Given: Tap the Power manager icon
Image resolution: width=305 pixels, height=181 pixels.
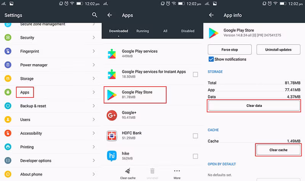Looking at the screenshot, I should (x=8, y=65).
